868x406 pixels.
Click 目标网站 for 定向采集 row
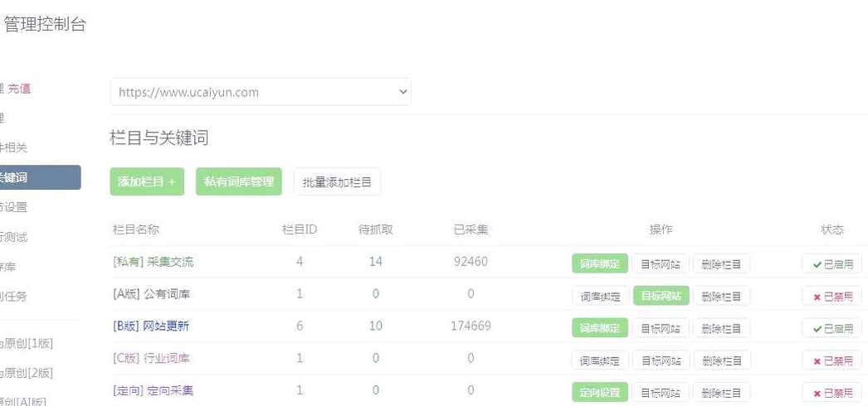pyautogui.click(x=661, y=393)
